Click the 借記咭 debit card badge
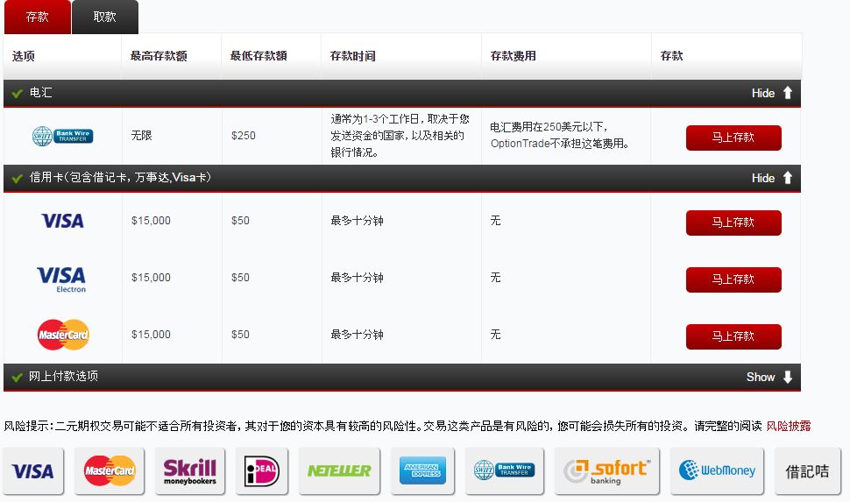The image size is (850, 502). coord(808,471)
